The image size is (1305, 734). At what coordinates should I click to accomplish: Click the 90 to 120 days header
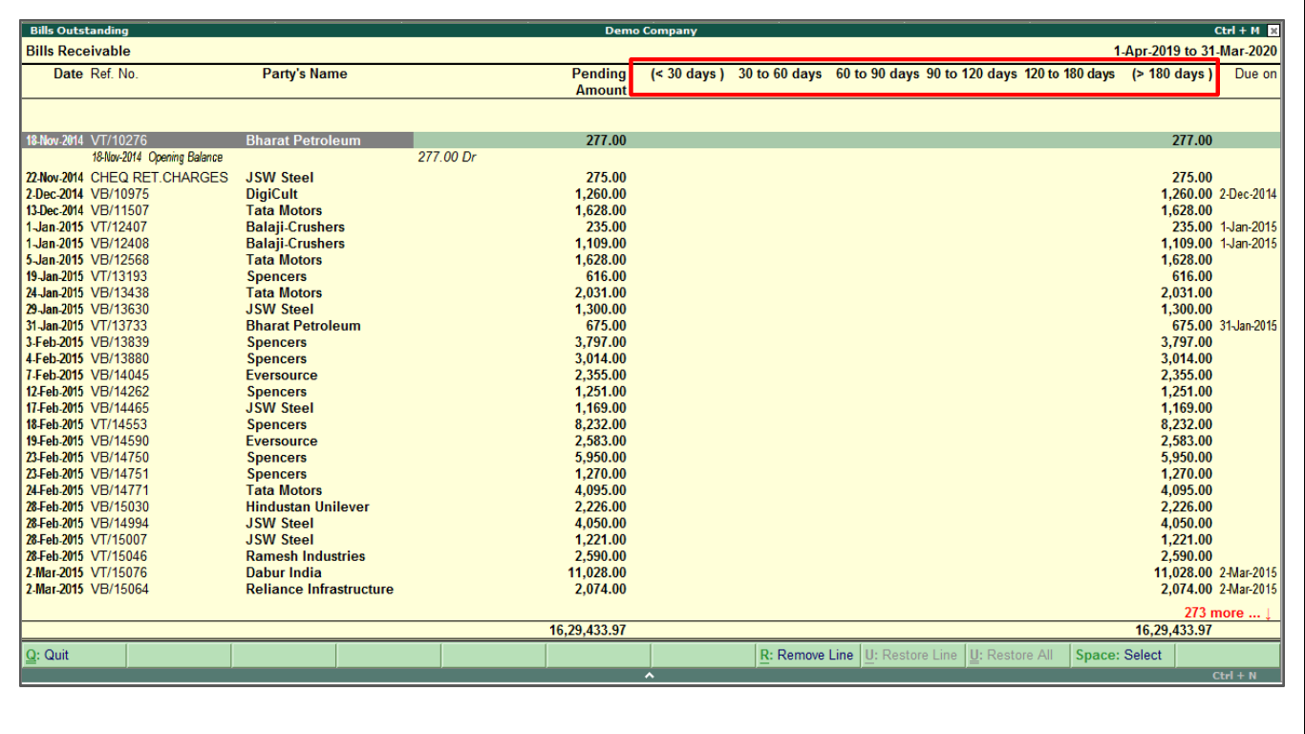[x=972, y=74]
